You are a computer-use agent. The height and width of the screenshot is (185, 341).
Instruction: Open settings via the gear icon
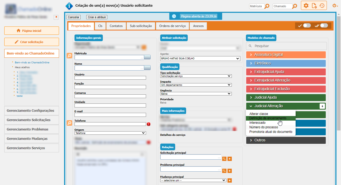click(x=306, y=6)
